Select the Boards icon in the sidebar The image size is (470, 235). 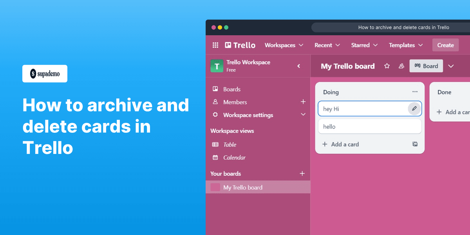(215, 89)
